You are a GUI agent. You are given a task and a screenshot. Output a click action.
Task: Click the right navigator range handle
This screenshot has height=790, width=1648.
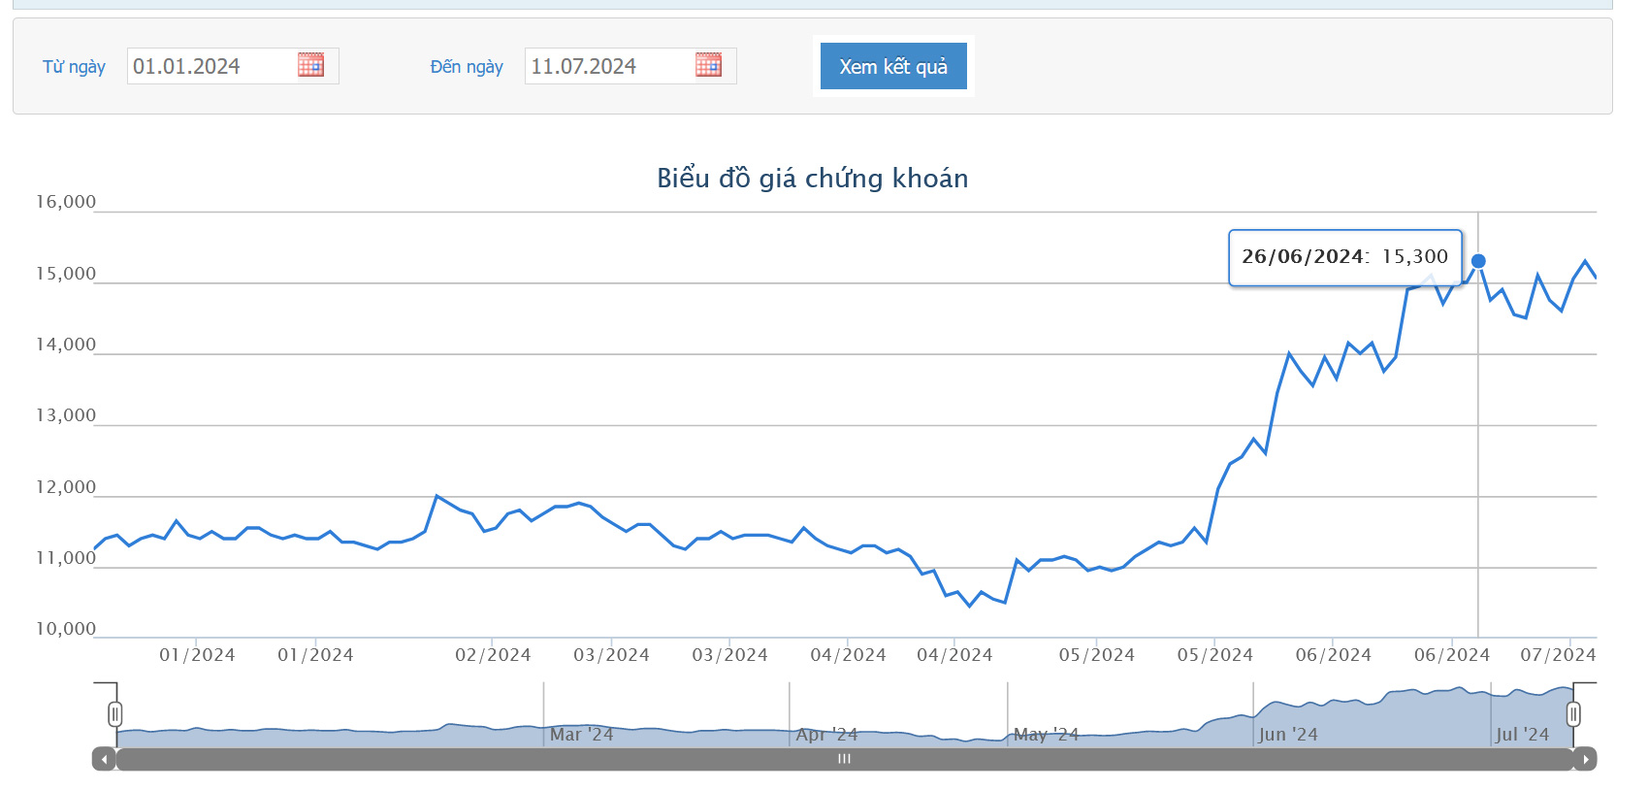pos(1573,715)
